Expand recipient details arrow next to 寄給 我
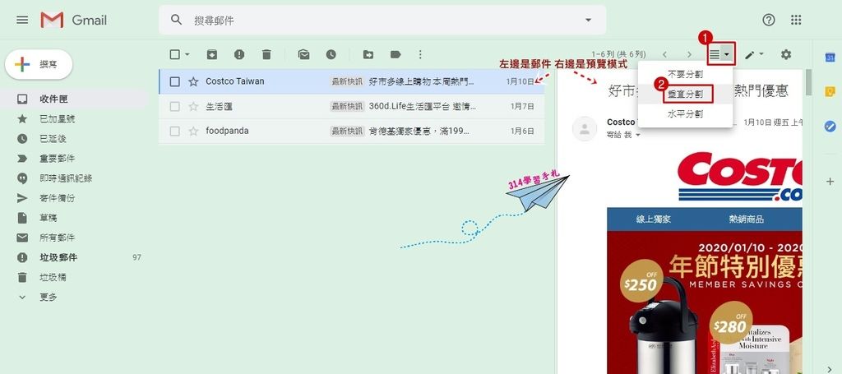The width and height of the screenshot is (842, 374). point(637,136)
